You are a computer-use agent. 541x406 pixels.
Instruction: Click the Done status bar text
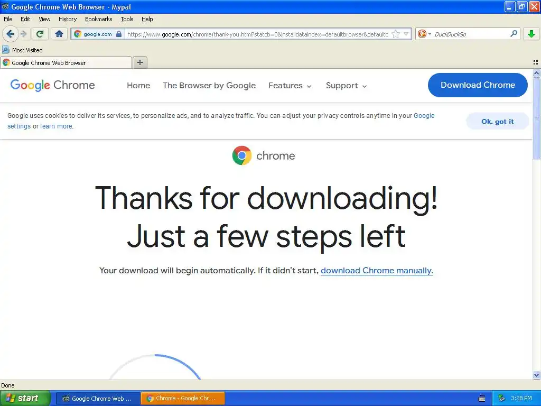pos(7,385)
